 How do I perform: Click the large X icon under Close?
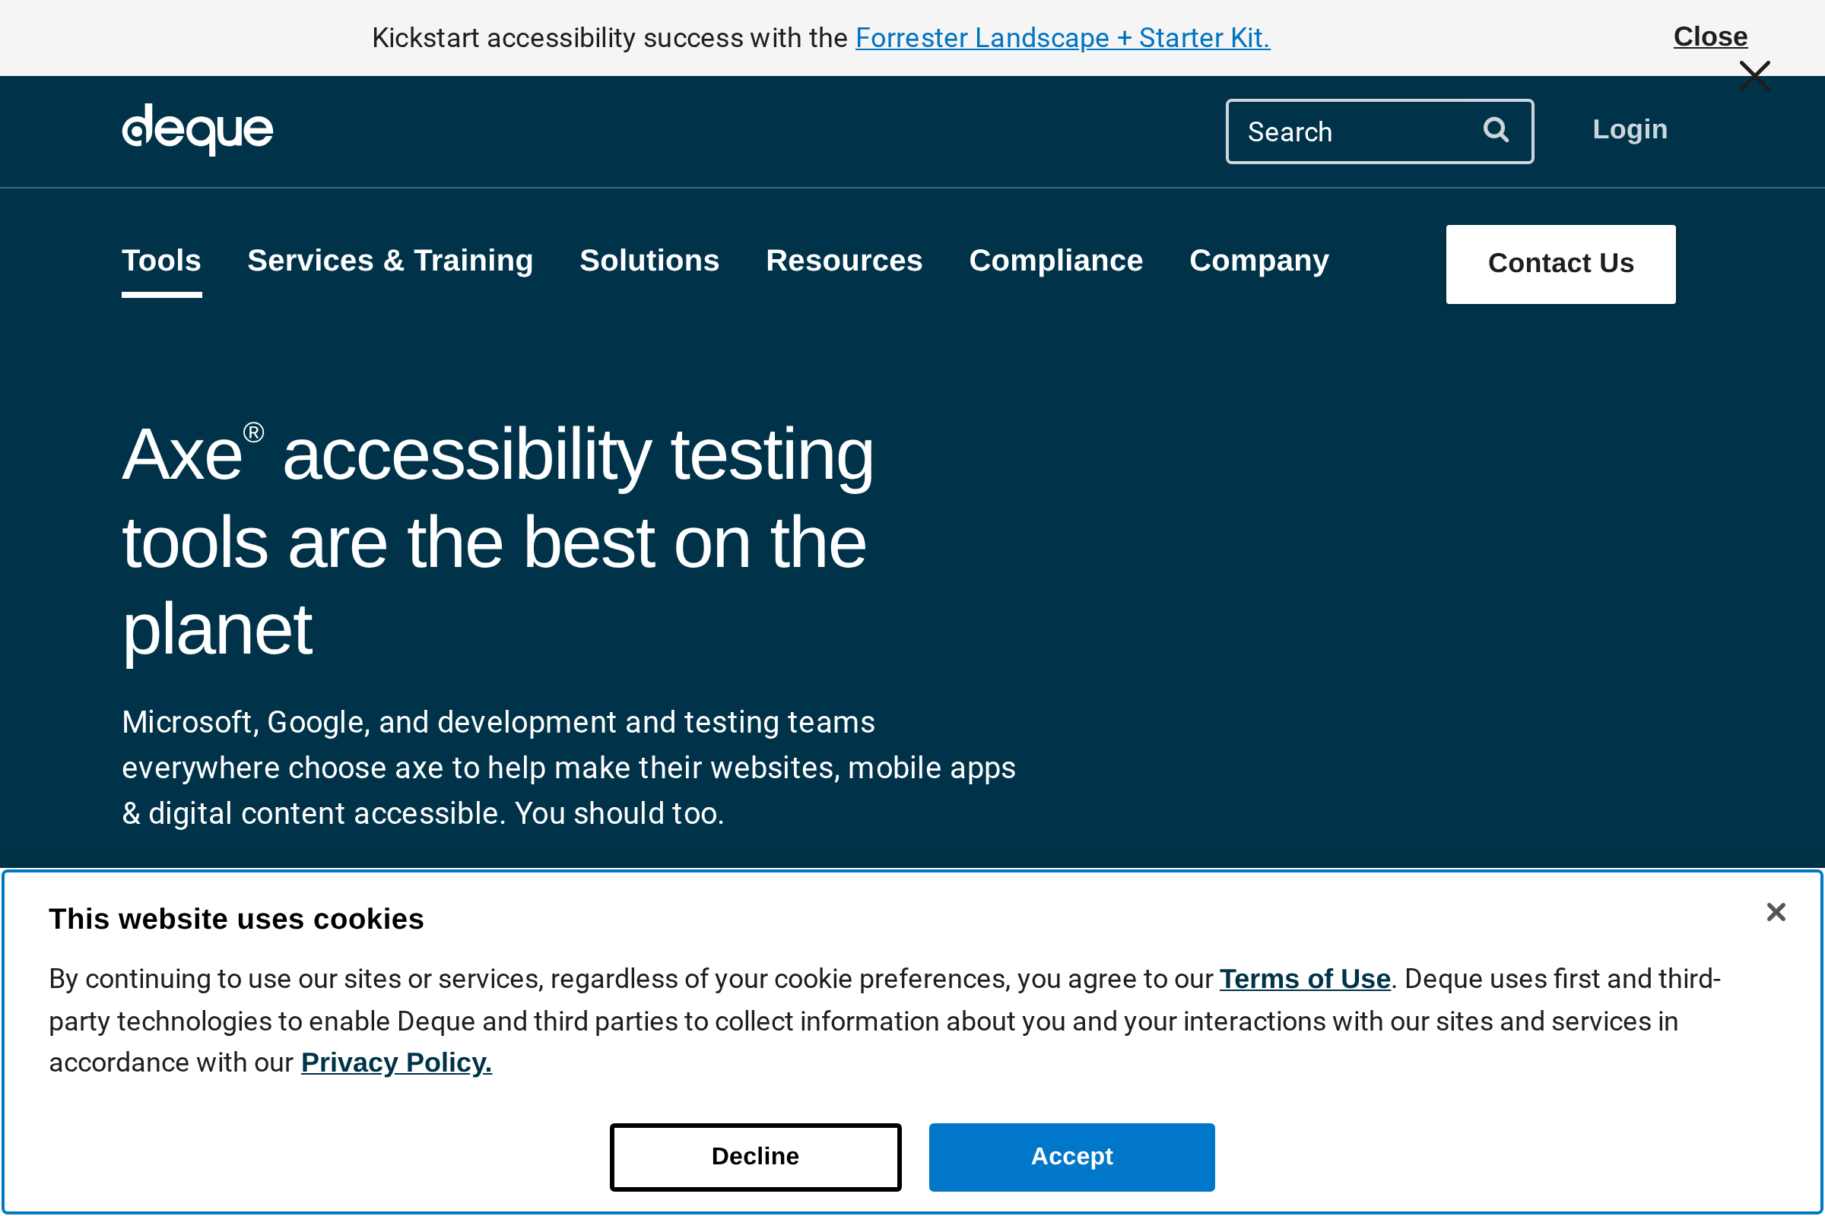tap(1754, 76)
